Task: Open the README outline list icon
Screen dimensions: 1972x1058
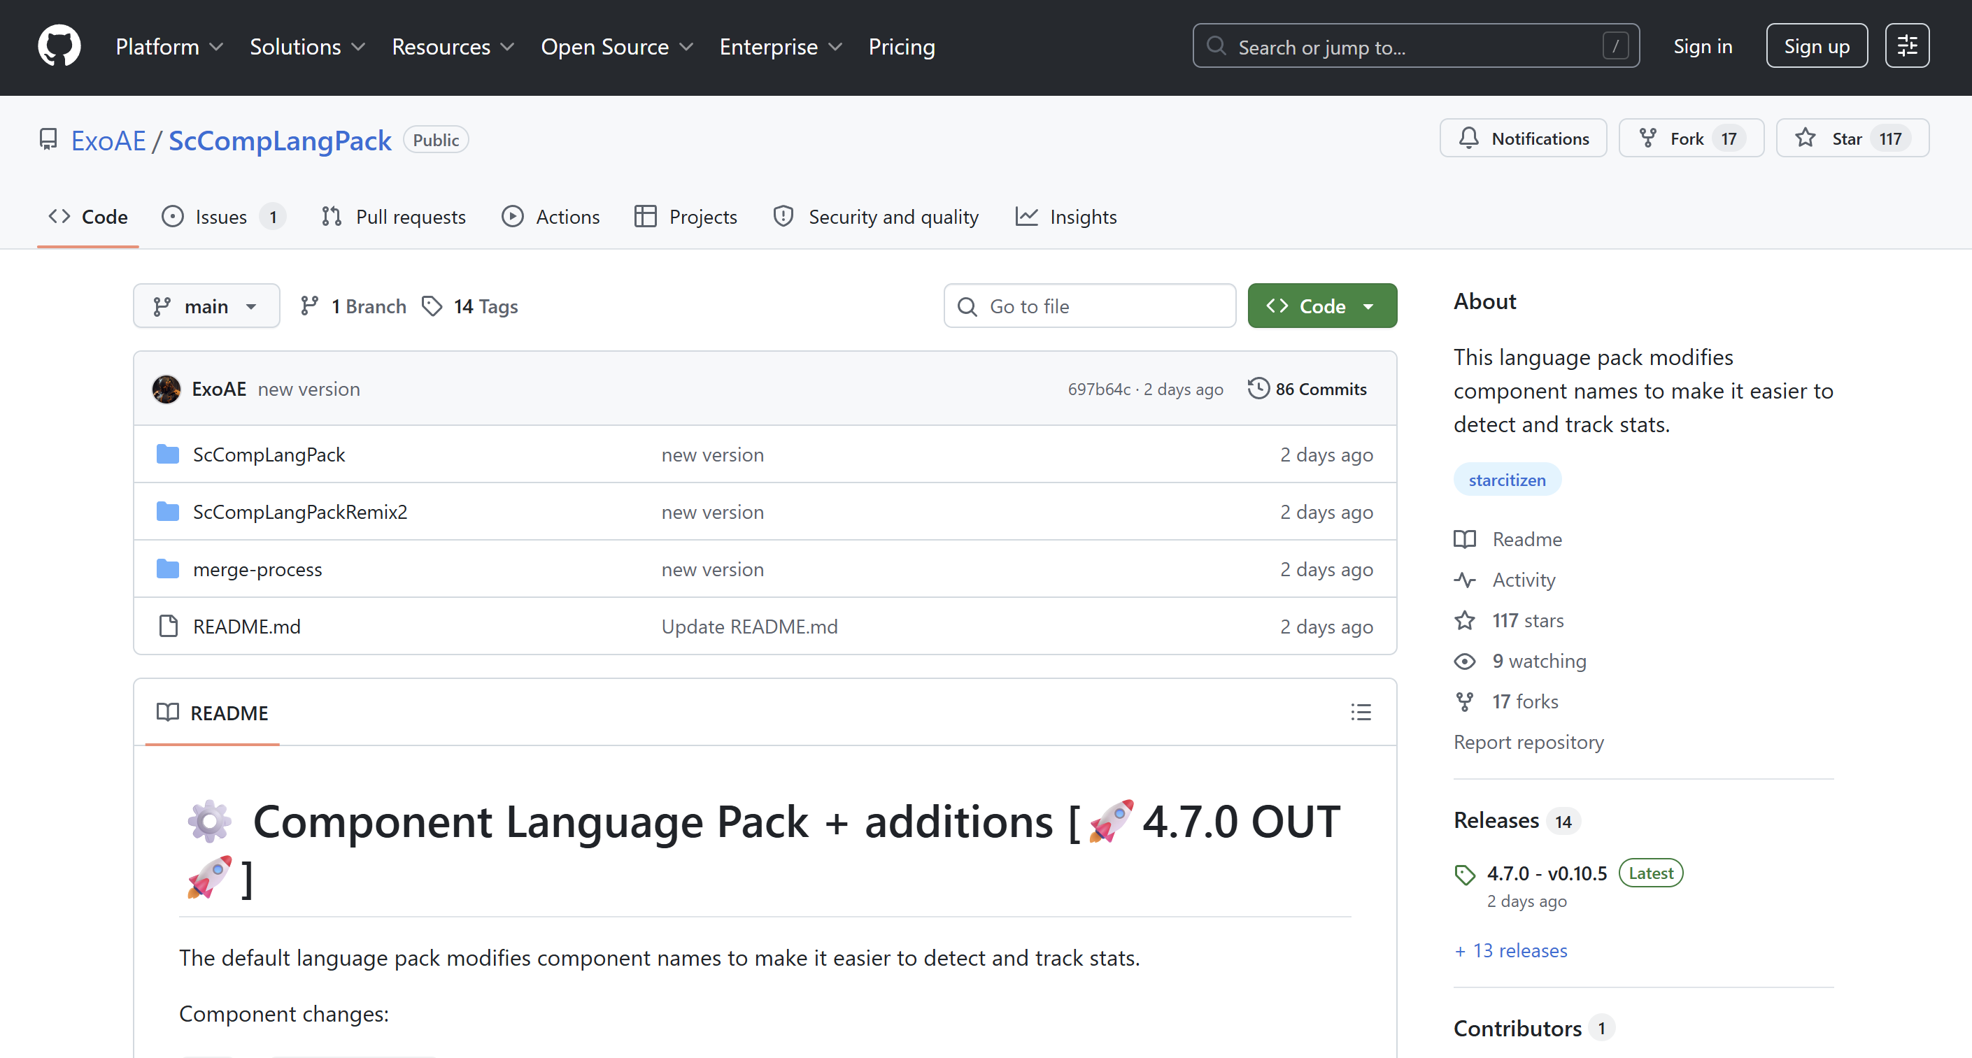Action: pos(1361,713)
